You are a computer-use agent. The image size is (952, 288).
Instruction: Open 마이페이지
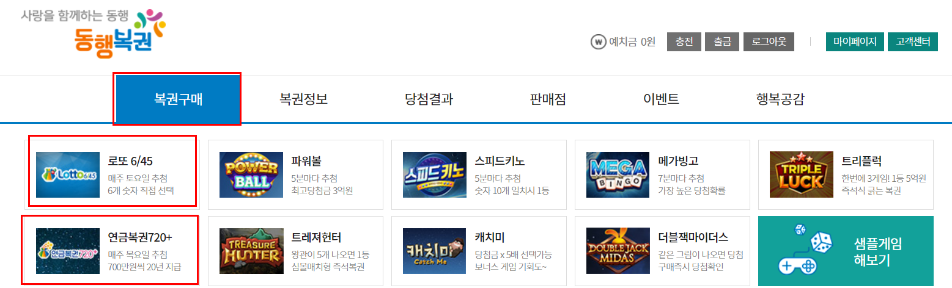(x=855, y=41)
